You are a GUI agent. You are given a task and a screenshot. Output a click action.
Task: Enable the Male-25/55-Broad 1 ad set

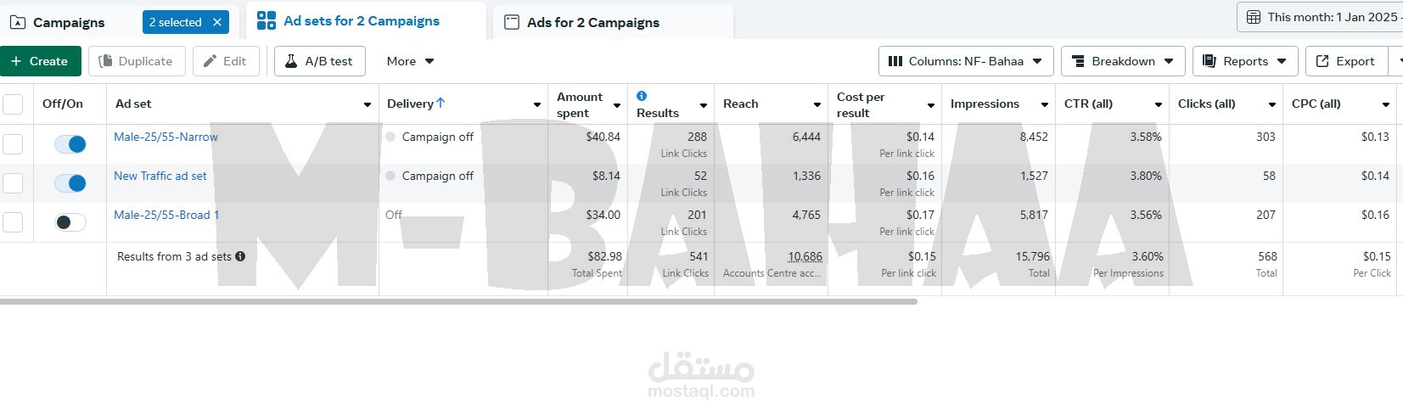(70, 222)
